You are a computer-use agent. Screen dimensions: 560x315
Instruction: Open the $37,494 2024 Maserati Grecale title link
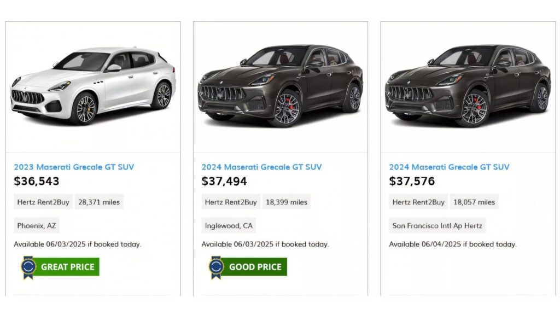261,167
